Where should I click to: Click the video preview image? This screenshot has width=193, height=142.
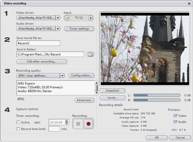tap(145, 49)
